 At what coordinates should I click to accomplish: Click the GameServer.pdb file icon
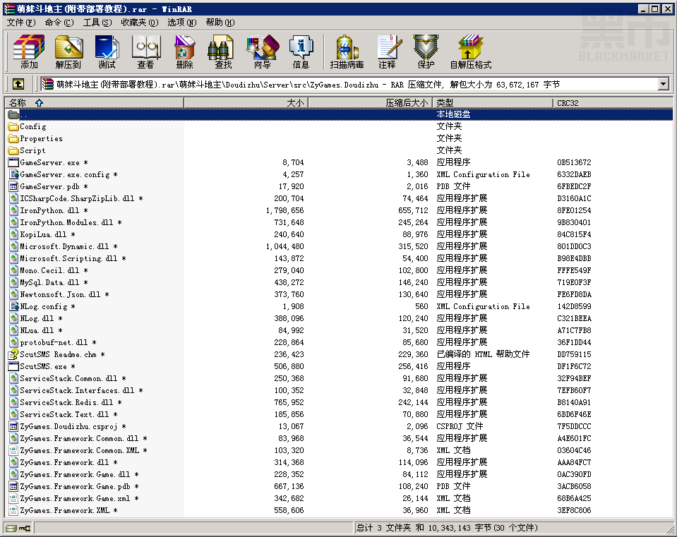click(x=13, y=186)
